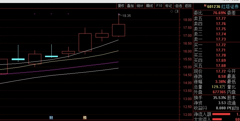Click the orange 榜 marker on timeline
The width and height of the screenshot is (240, 121).
pos(85,118)
